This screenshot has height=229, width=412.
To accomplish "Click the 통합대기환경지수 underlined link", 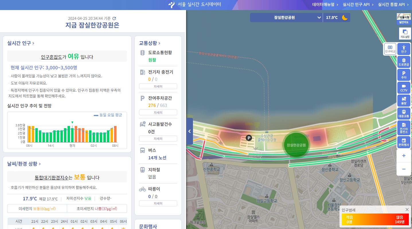I will [x=52, y=177].
